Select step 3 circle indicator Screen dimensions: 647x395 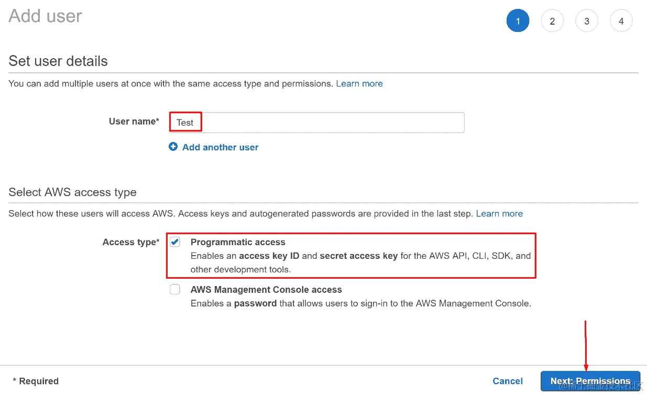click(587, 21)
